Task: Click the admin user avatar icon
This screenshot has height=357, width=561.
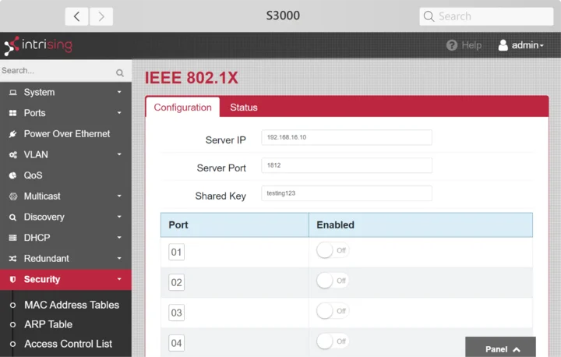Action: [x=503, y=45]
